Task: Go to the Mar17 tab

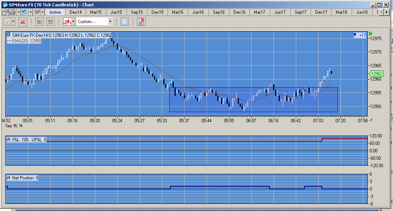Action: [259, 12]
